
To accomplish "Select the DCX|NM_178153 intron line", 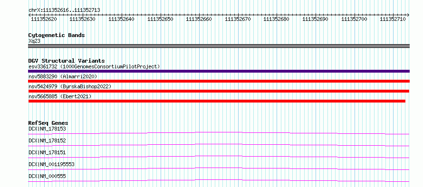I will coord(219,133).
